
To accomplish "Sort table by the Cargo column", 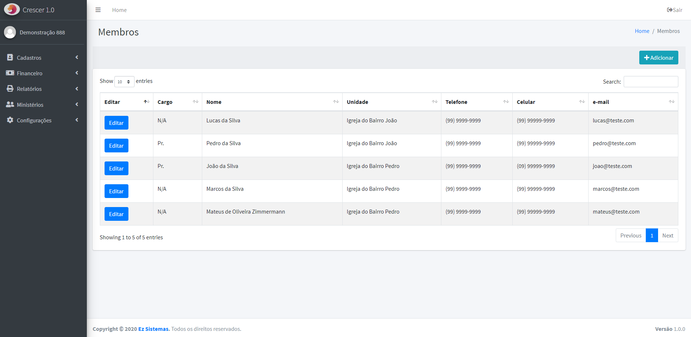I will coord(177,102).
